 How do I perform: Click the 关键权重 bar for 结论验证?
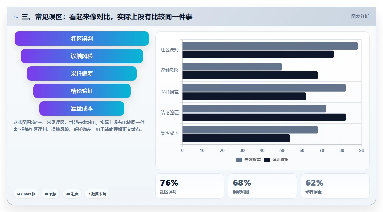click(254, 109)
